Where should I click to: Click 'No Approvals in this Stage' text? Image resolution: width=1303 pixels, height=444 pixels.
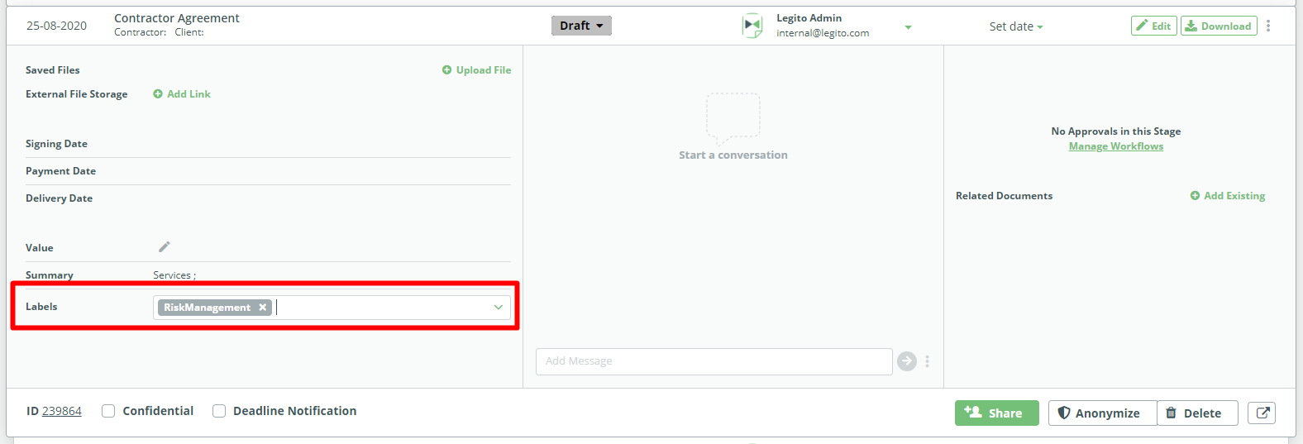pyautogui.click(x=1115, y=131)
